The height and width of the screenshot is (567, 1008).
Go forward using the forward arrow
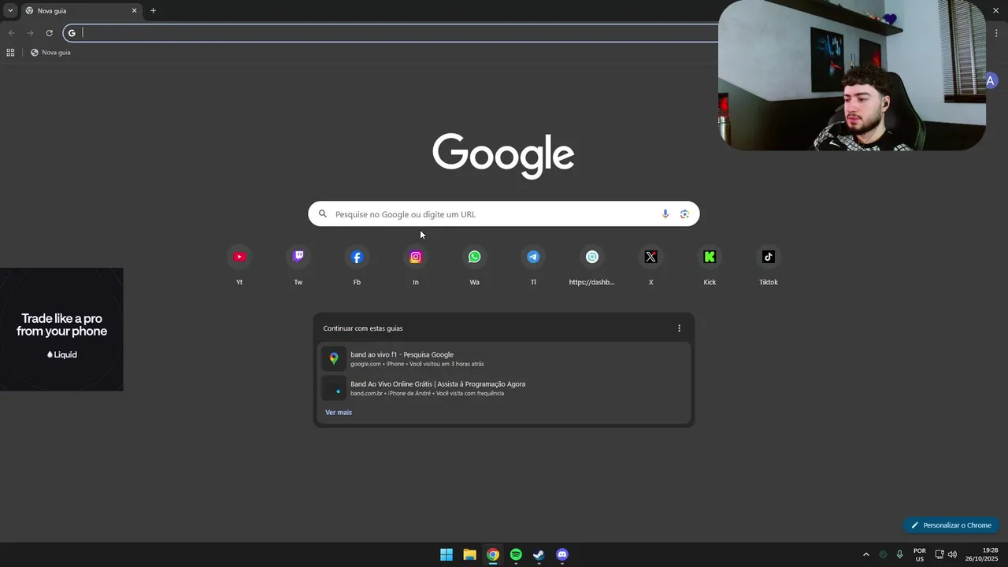pyautogui.click(x=30, y=33)
